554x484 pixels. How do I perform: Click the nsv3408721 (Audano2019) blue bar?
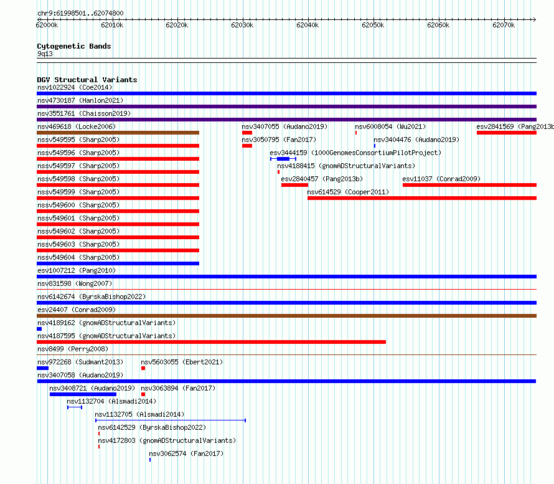[x=83, y=394]
